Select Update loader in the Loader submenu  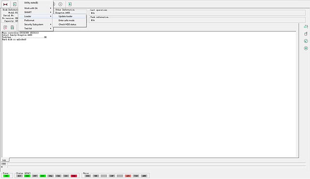coord(69,16)
